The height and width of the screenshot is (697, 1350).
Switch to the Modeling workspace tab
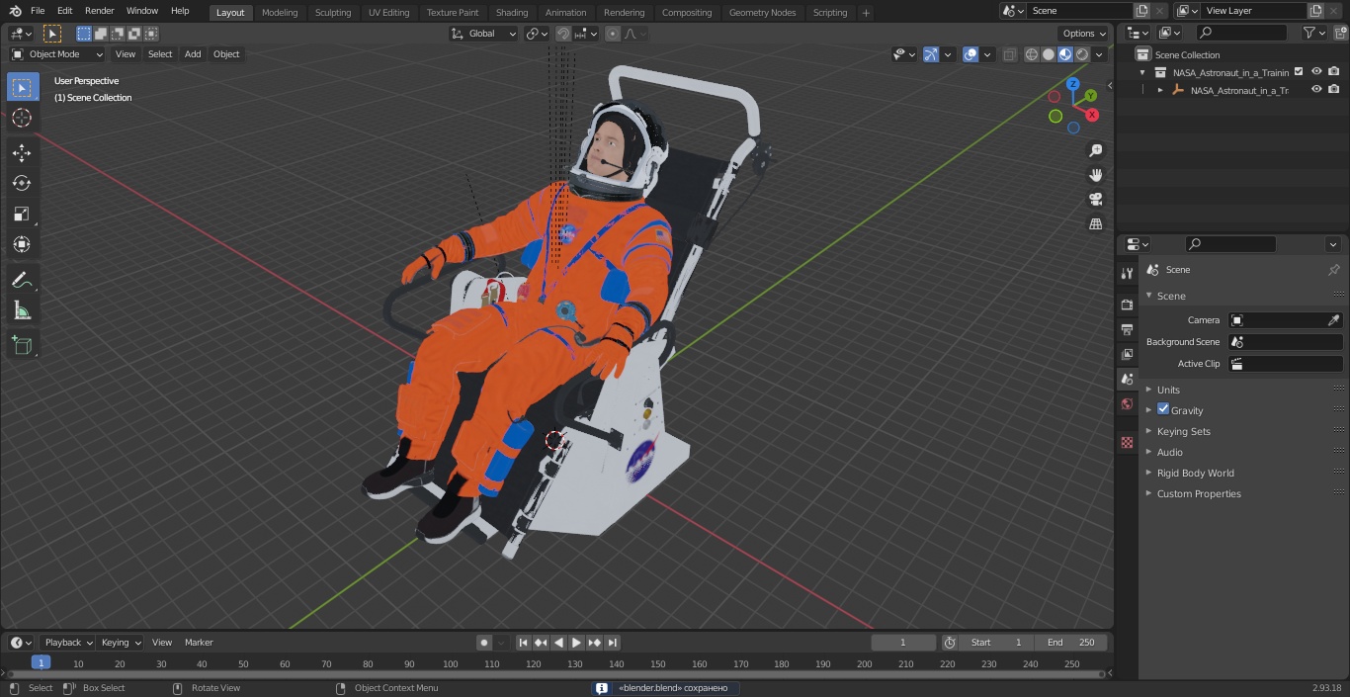pos(280,13)
